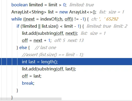Click the 'break' keyword
Image resolution: width=132 pixels, height=101 pixels.
coord(28,83)
